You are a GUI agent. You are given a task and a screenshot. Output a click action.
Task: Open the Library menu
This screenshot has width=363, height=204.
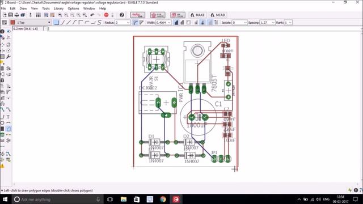[58, 8]
